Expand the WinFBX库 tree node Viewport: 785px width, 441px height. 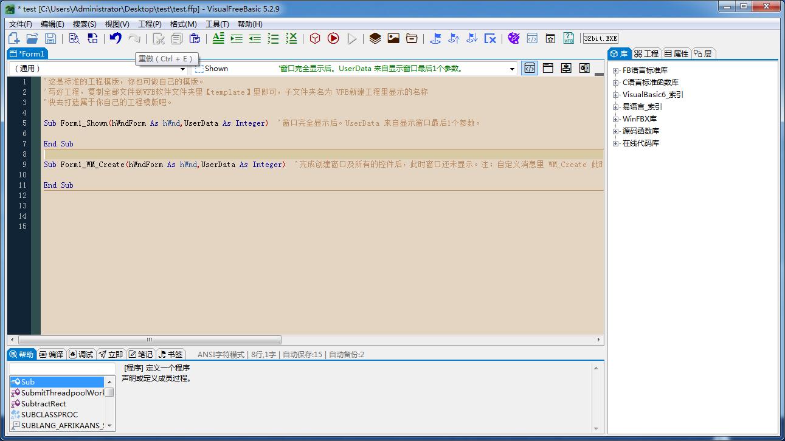615,118
